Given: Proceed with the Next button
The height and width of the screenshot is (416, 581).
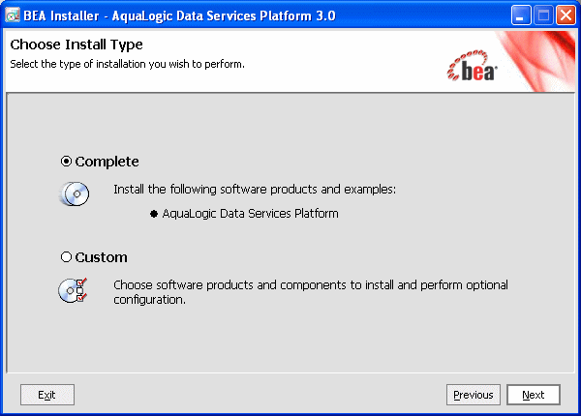Looking at the screenshot, I should coord(534,395).
